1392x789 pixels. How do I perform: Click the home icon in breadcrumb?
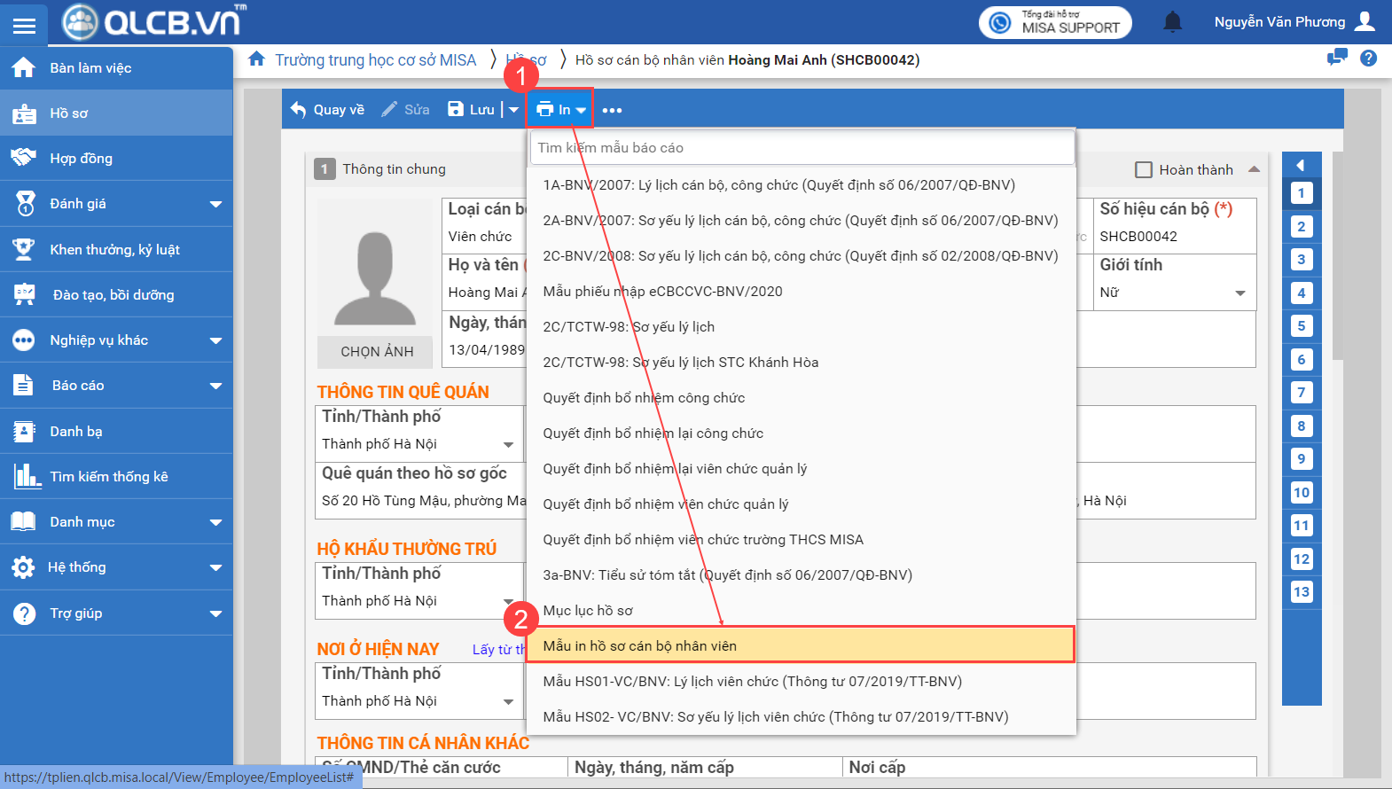click(256, 59)
